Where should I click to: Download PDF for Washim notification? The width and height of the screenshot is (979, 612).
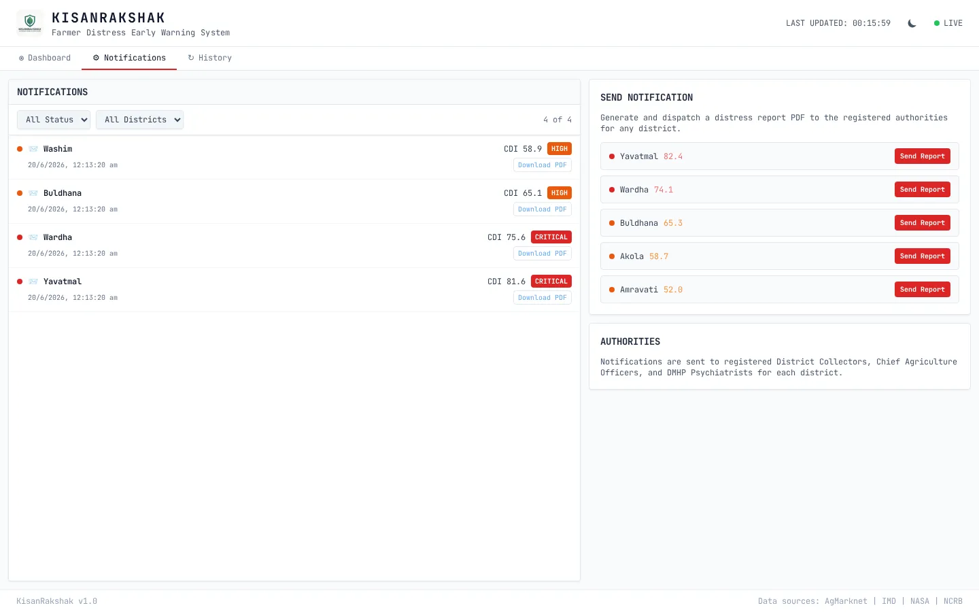[543, 165]
